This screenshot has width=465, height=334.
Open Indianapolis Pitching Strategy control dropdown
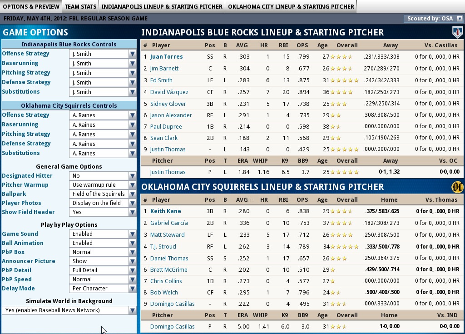pos(103,73)
